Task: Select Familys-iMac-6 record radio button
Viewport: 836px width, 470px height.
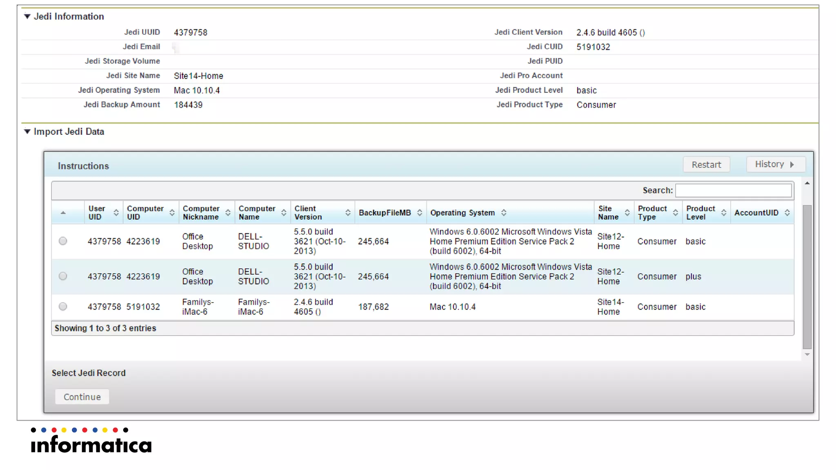Action: (x=63, y=306)
